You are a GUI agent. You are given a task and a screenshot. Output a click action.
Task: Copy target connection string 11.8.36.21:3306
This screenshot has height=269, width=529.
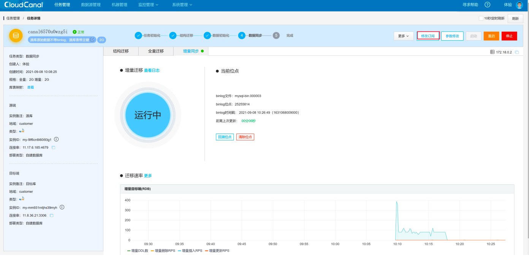tap(52, 216)
